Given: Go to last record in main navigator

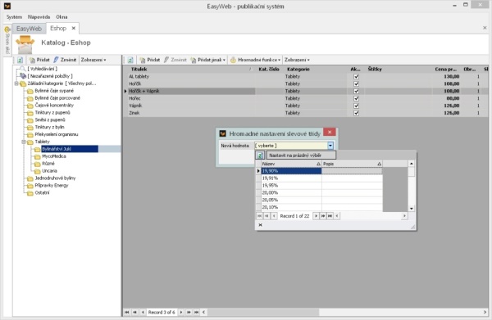Looking at the screenshot, I should [197, 312].
